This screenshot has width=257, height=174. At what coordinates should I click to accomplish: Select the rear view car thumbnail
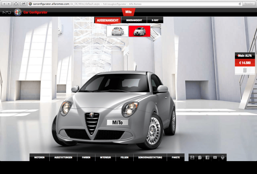117,31
